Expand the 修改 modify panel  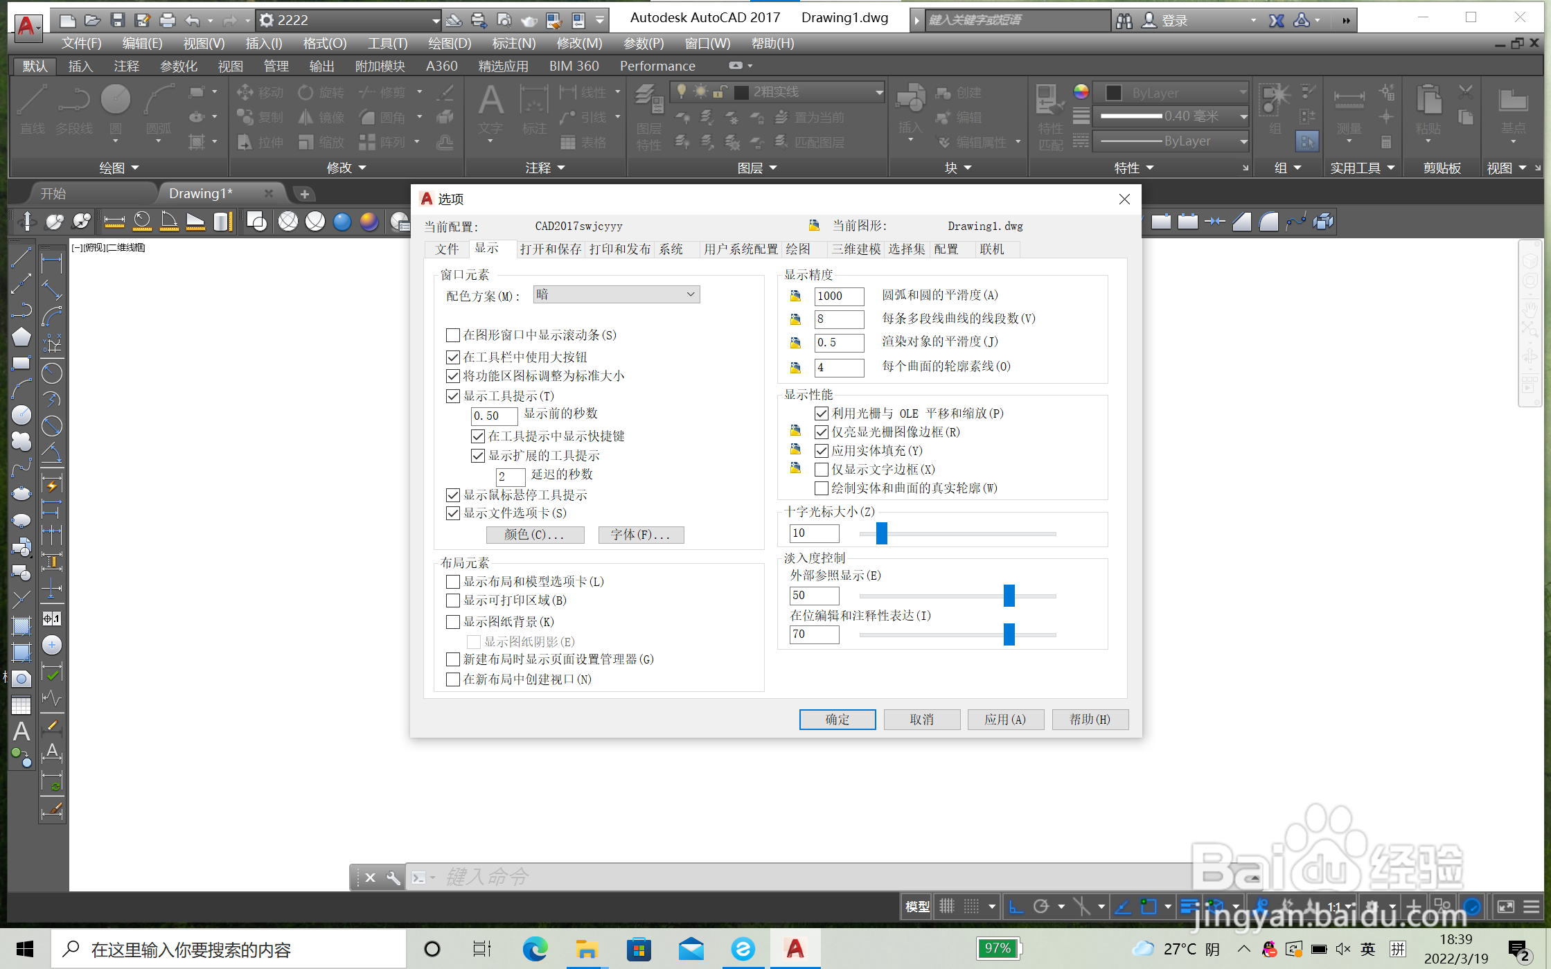tap(346, 168)
